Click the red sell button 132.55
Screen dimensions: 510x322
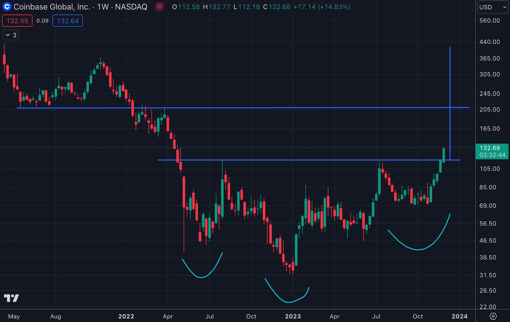pyautogui.click(x=17, y=20)
